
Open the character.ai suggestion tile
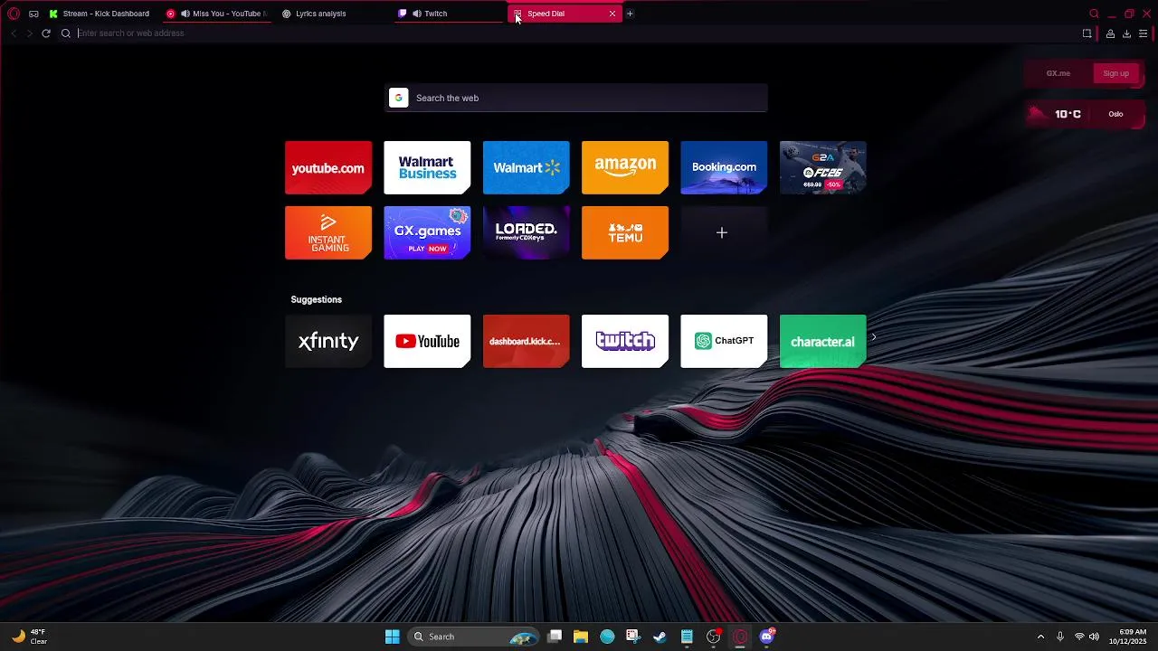(x=823, y=341)
